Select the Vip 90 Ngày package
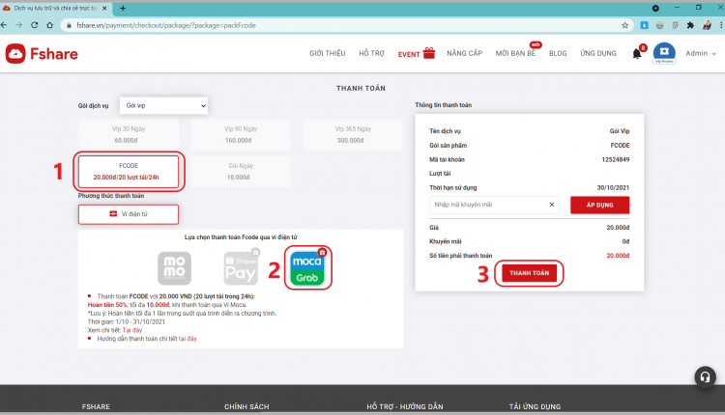 click(241, 134)
